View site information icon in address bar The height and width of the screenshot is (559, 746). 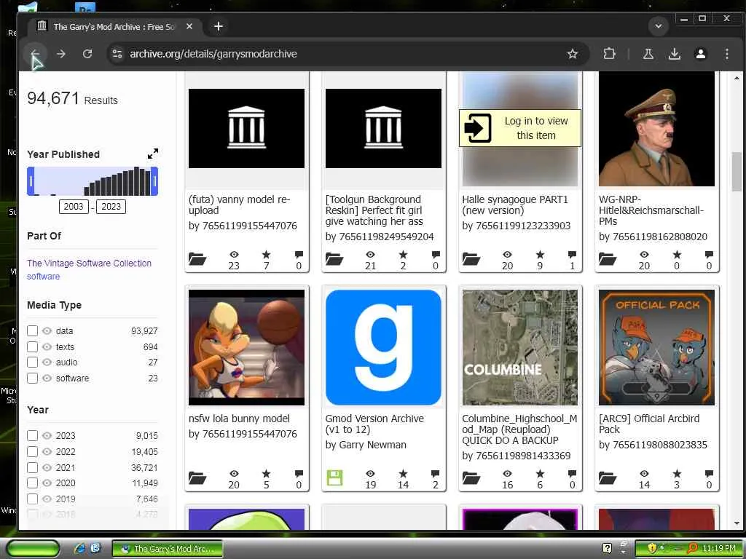point(117,54)
